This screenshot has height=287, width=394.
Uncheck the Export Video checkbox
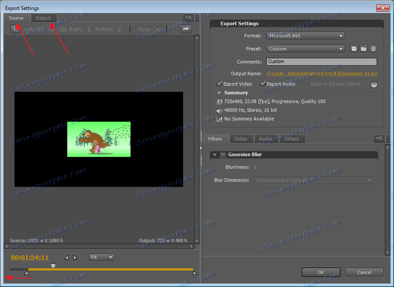coord(220,84)
